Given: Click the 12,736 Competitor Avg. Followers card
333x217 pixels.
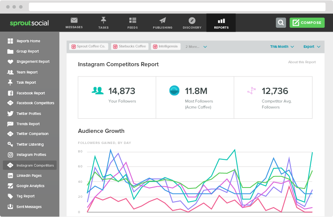Looking at the screenshot, I should [x=273, y=97].
